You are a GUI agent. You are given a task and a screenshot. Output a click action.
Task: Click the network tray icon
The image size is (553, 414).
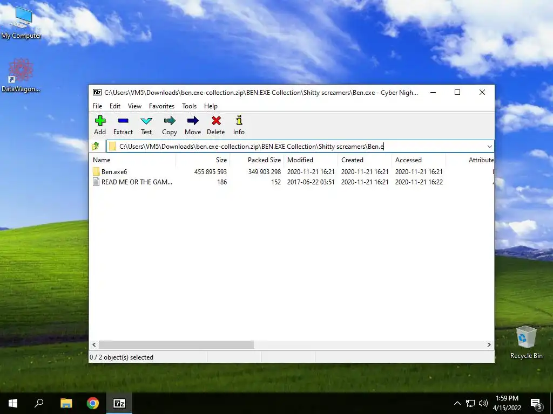[x=470, y=403]
